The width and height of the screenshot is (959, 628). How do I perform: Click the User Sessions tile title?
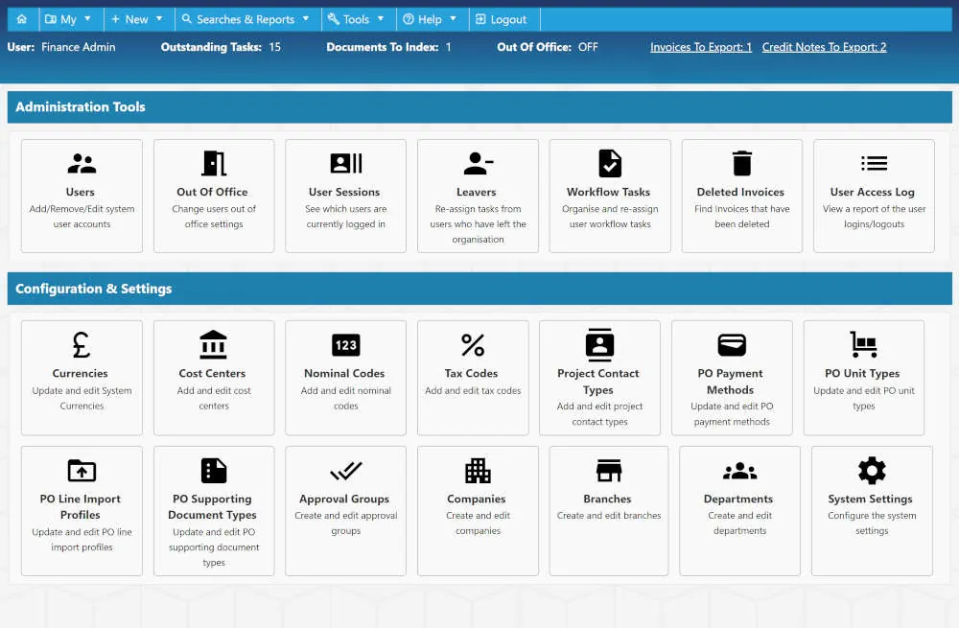pos(344,192)
